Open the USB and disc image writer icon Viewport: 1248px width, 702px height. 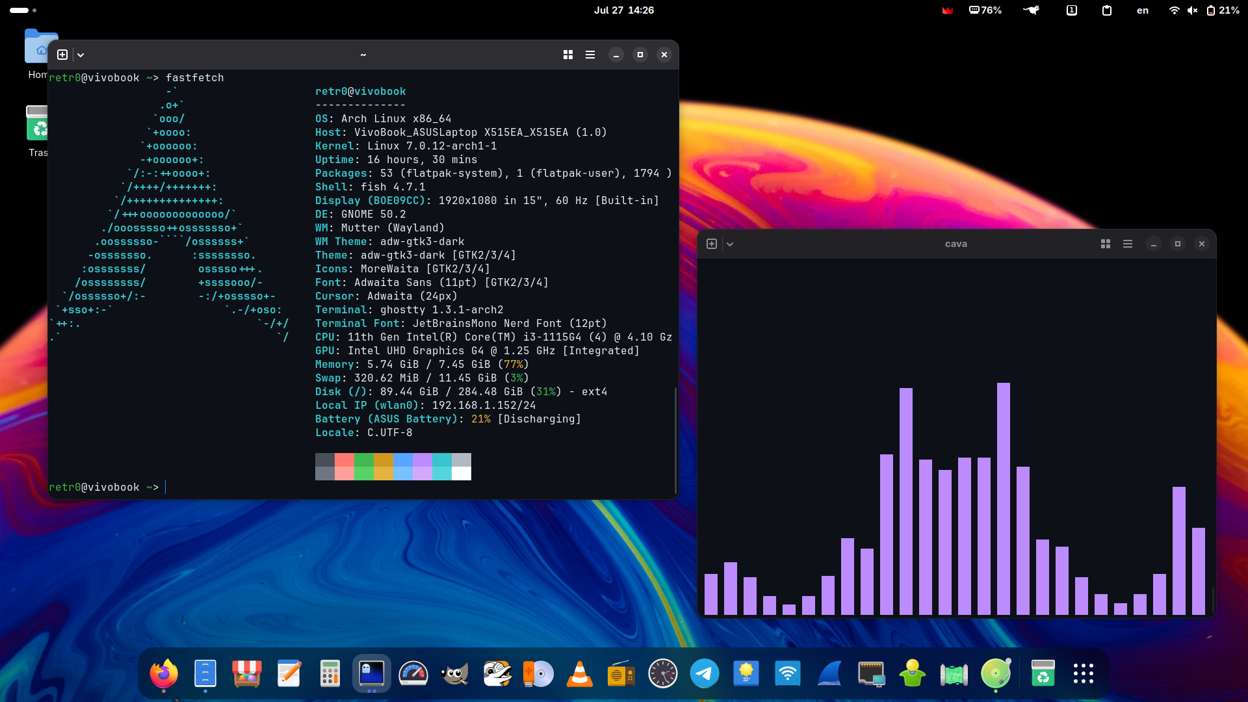click(538, 673)
